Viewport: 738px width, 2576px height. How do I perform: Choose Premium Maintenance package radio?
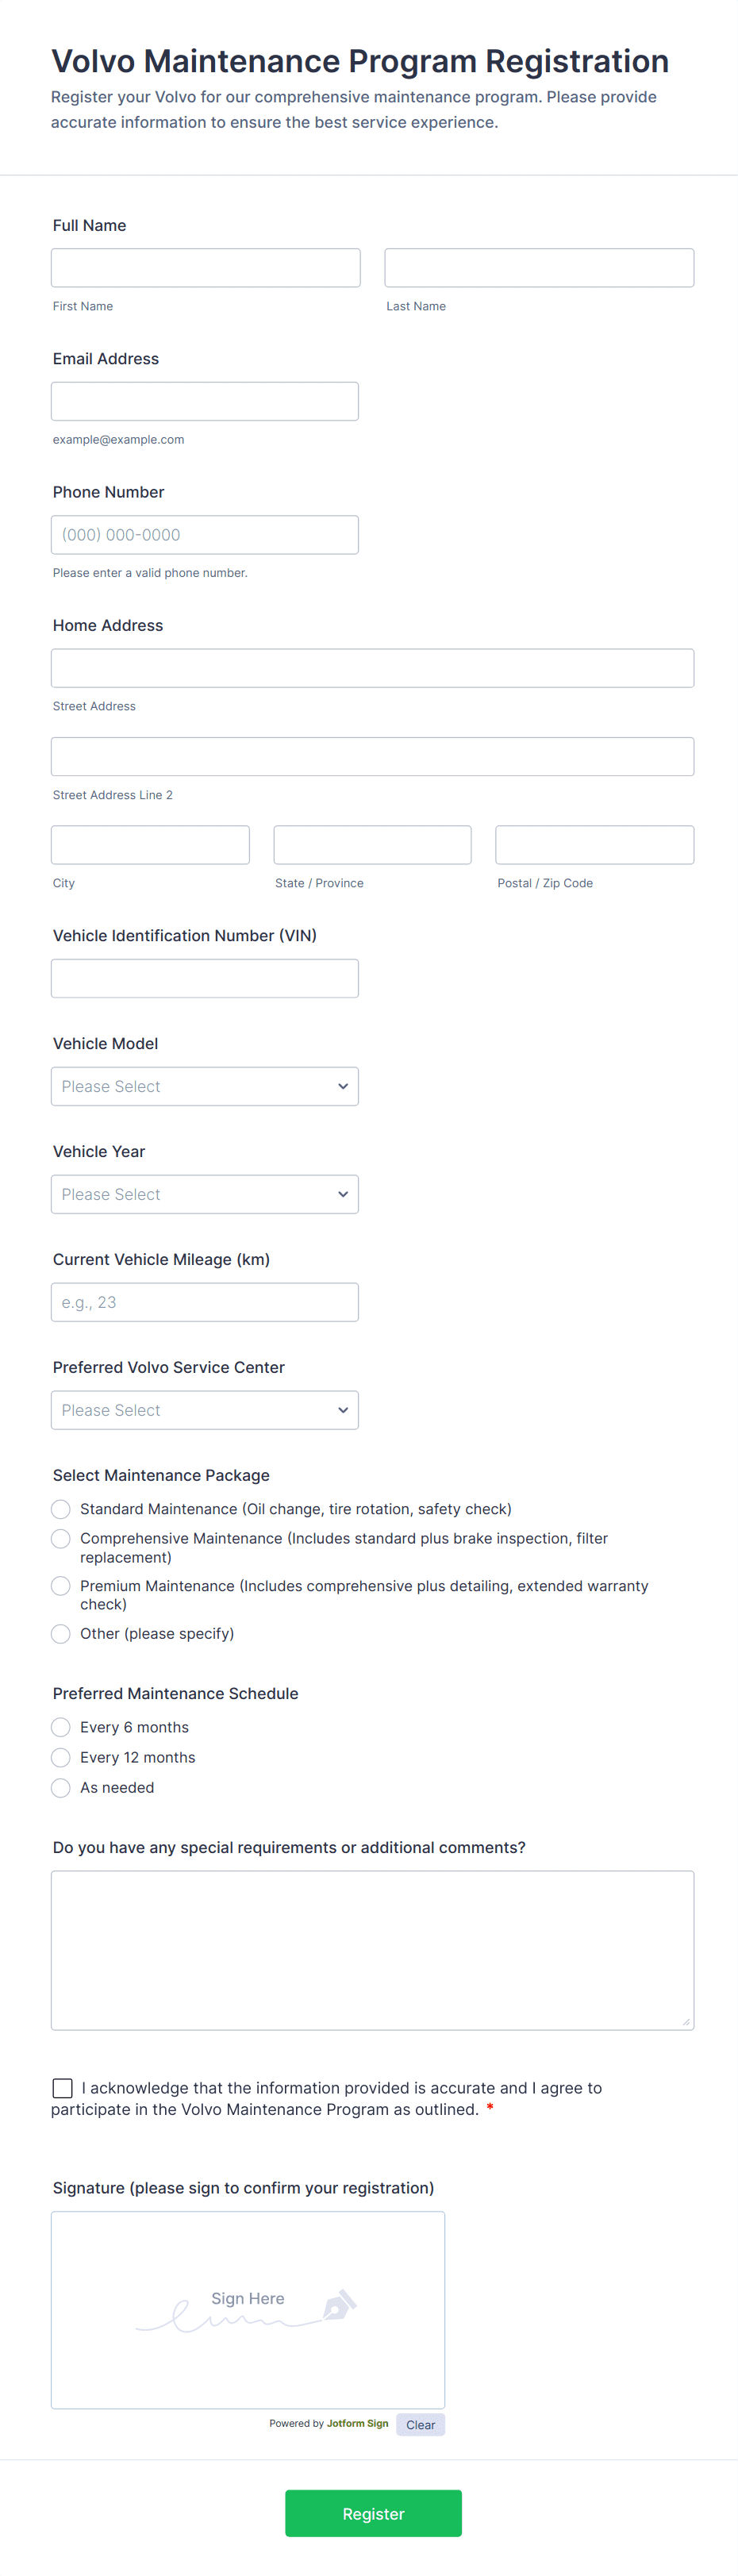[61, 1586]
